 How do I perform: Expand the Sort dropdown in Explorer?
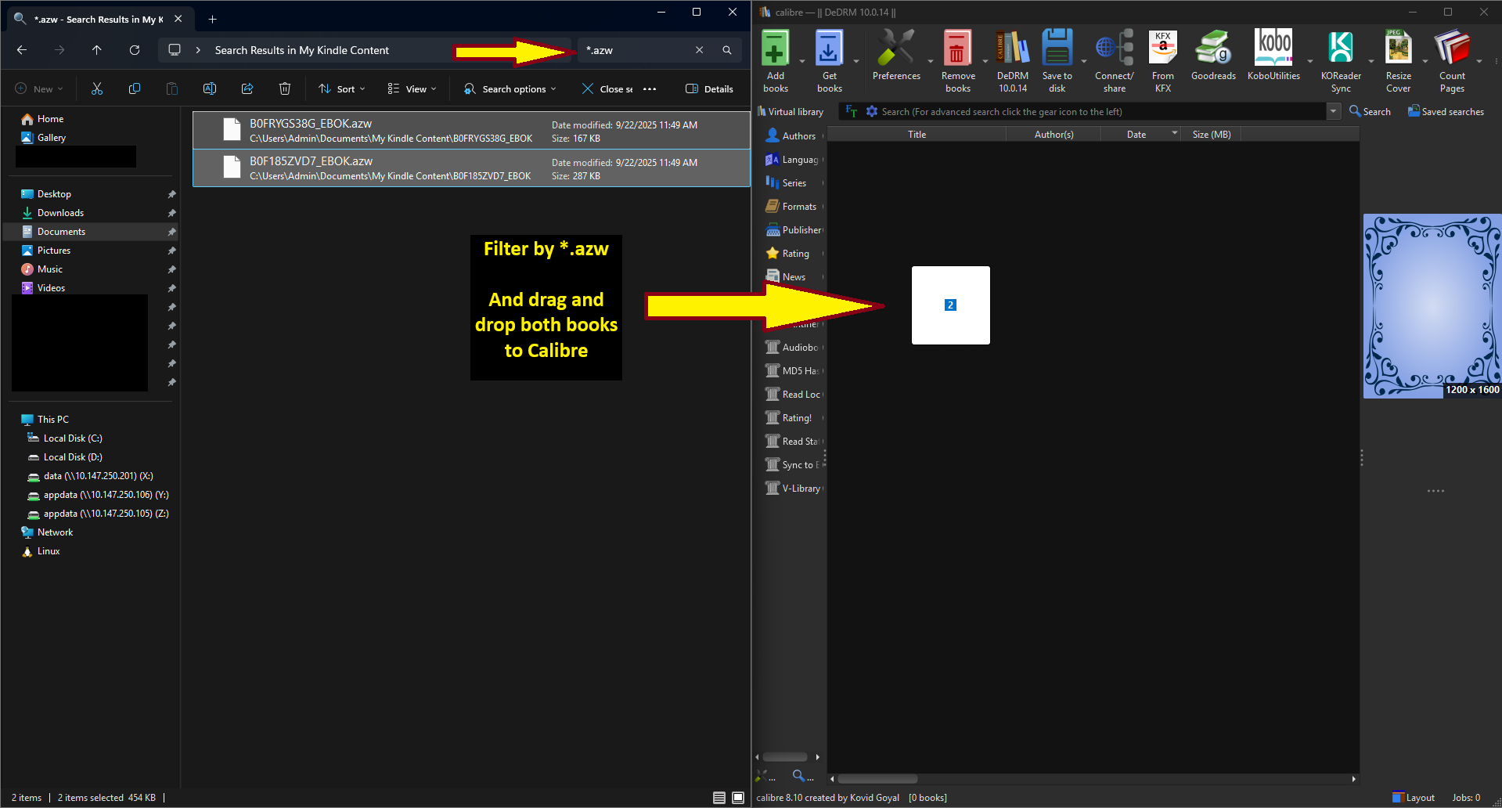click(x=342, y=89)
